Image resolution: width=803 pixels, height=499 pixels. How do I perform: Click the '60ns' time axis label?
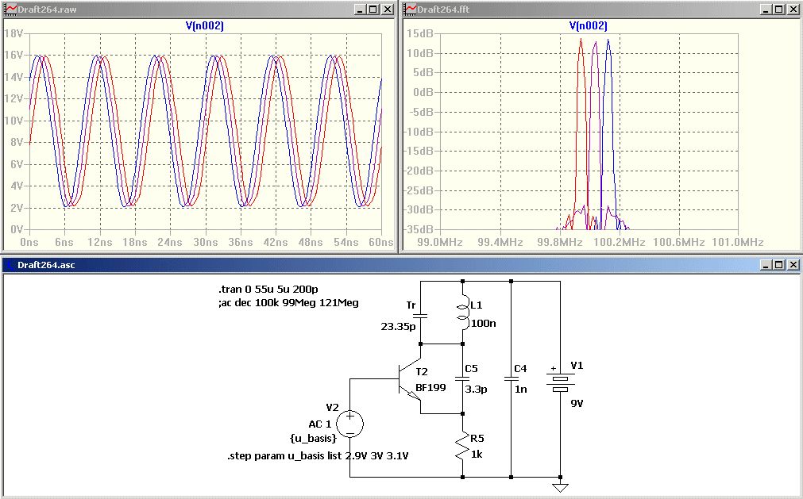(x=381, y=242)
